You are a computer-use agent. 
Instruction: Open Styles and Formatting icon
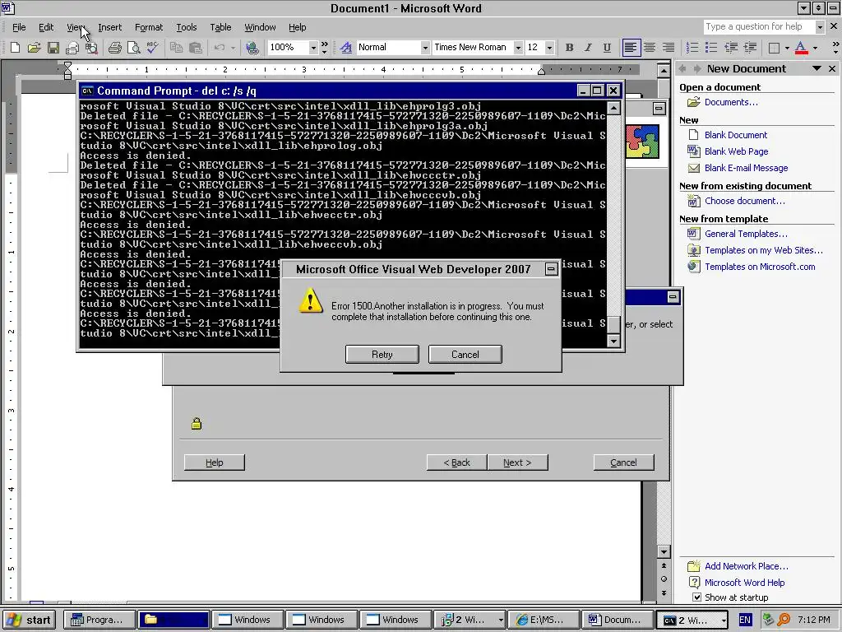click(x=346, y=48)
